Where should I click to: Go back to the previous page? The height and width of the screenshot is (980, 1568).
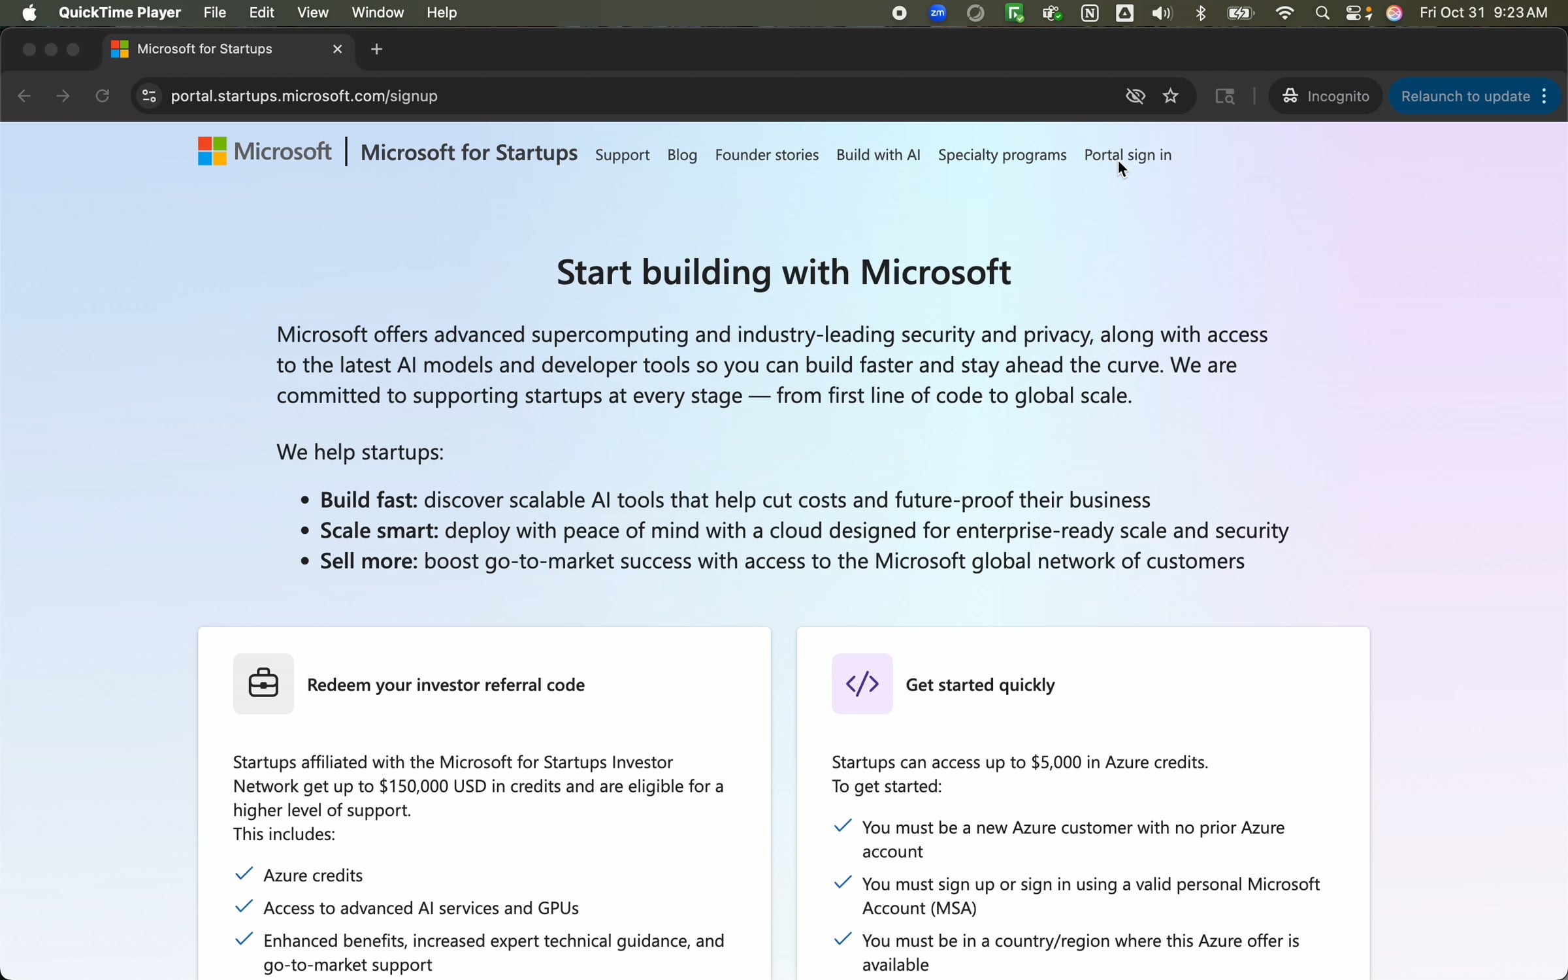point(24,96)
